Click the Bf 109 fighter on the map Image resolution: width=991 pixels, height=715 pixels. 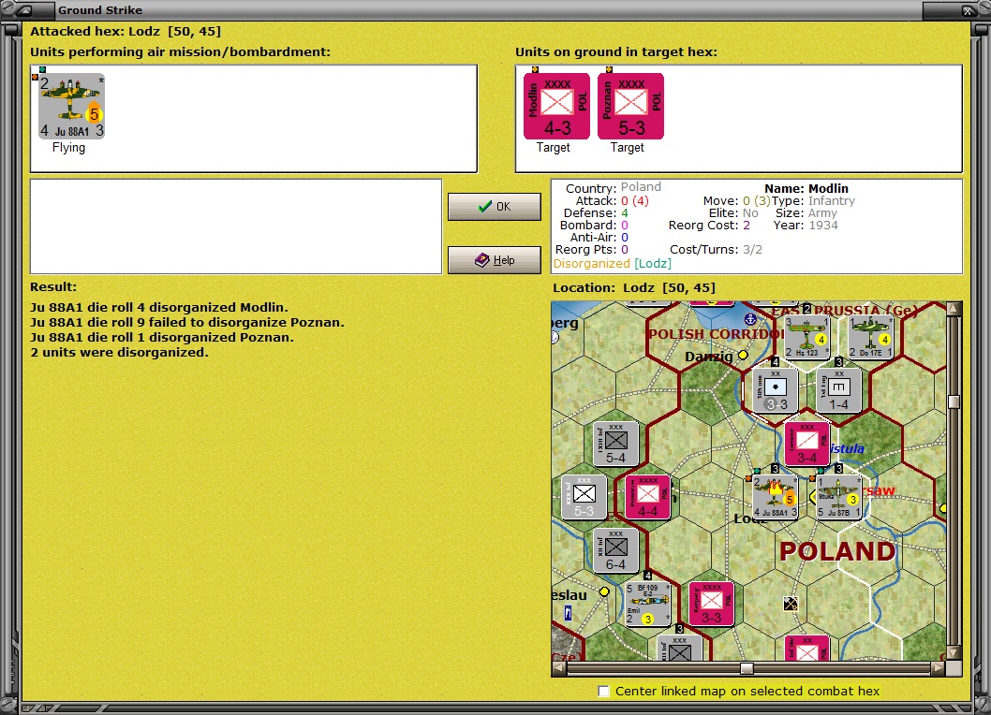point(648,604)
